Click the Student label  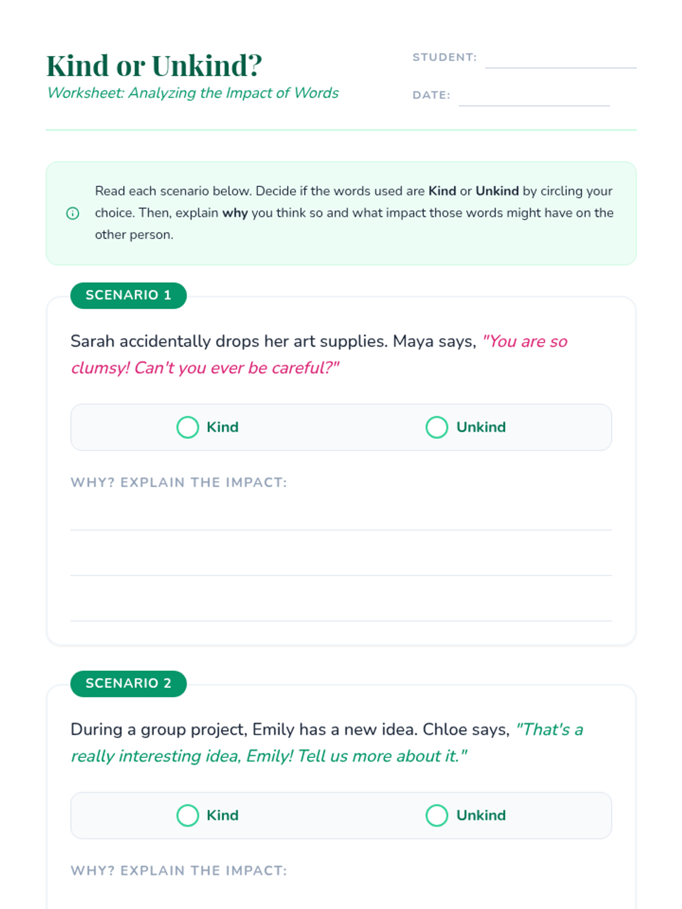444,57
